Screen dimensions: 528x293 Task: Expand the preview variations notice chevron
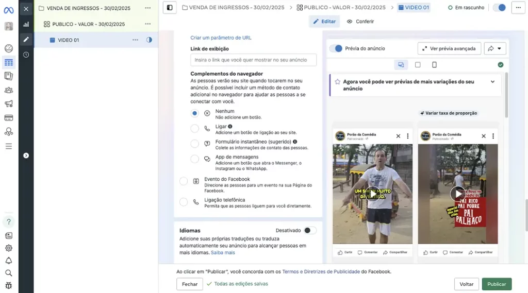coord(492,82)
